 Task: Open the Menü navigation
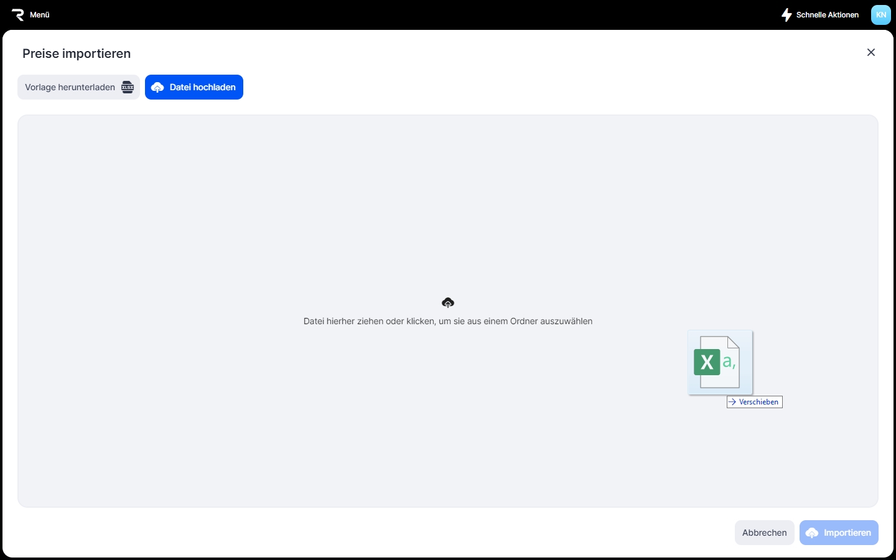click(x=40, y=15)
